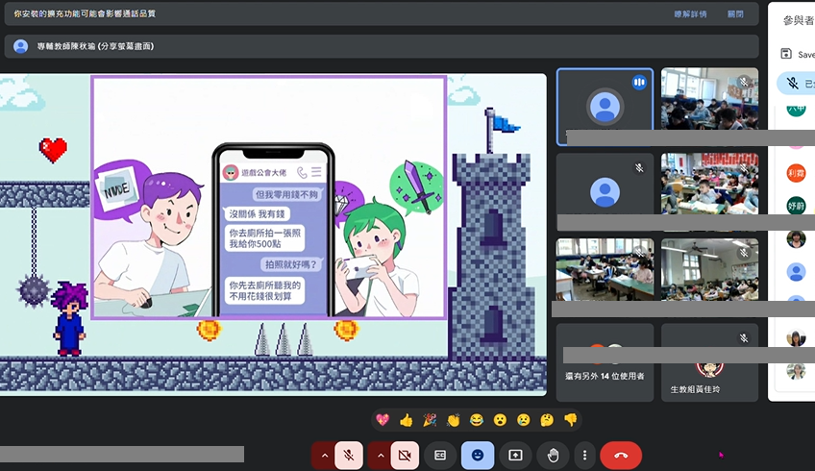Image resolution: width=815 pixels, height=471 pixels.
Task: Expand audio settings arrow beside microphone
Action: pos(323,455)
